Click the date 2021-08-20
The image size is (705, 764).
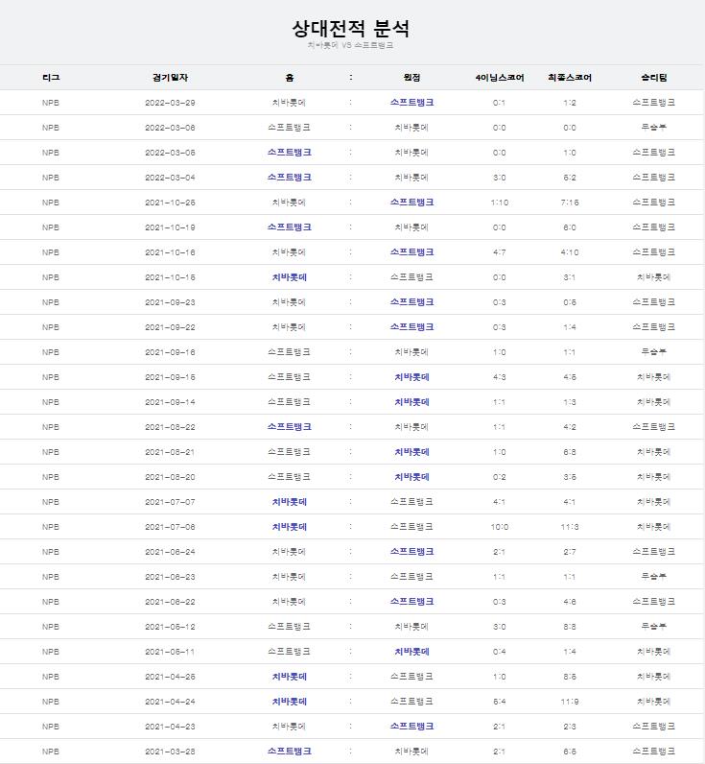(170, 477)
